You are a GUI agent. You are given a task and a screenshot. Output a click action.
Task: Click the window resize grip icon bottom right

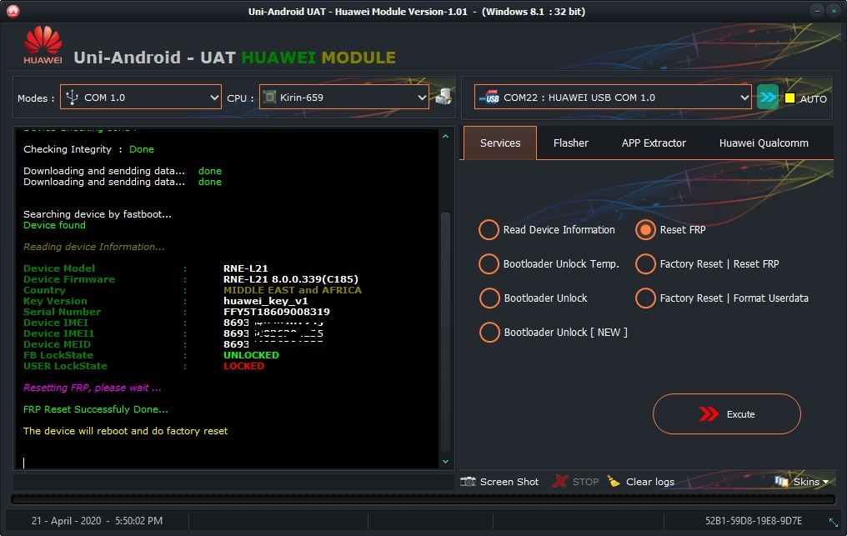click(834, 522)
